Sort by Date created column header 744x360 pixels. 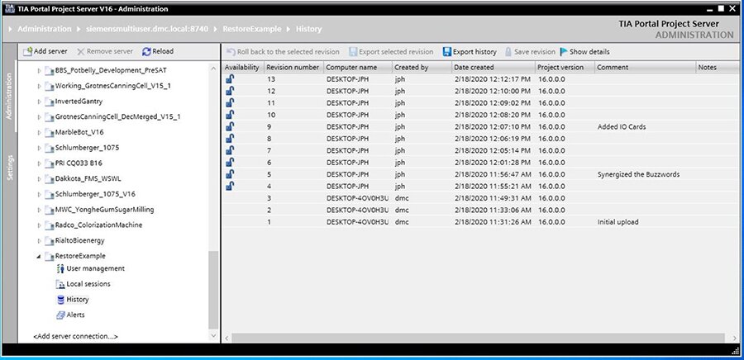[494, 67]
